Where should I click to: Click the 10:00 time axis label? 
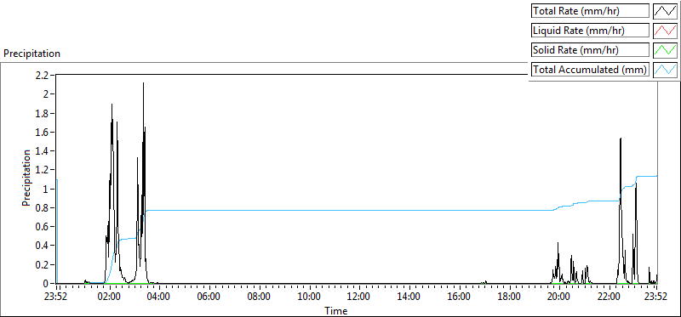310,297
